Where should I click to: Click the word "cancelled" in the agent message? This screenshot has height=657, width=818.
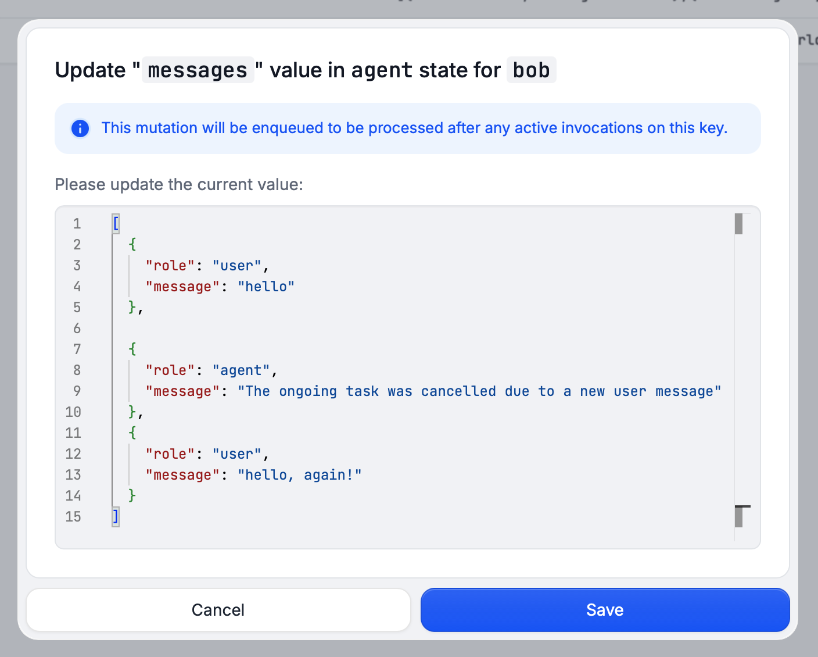[x=458, y=391]
